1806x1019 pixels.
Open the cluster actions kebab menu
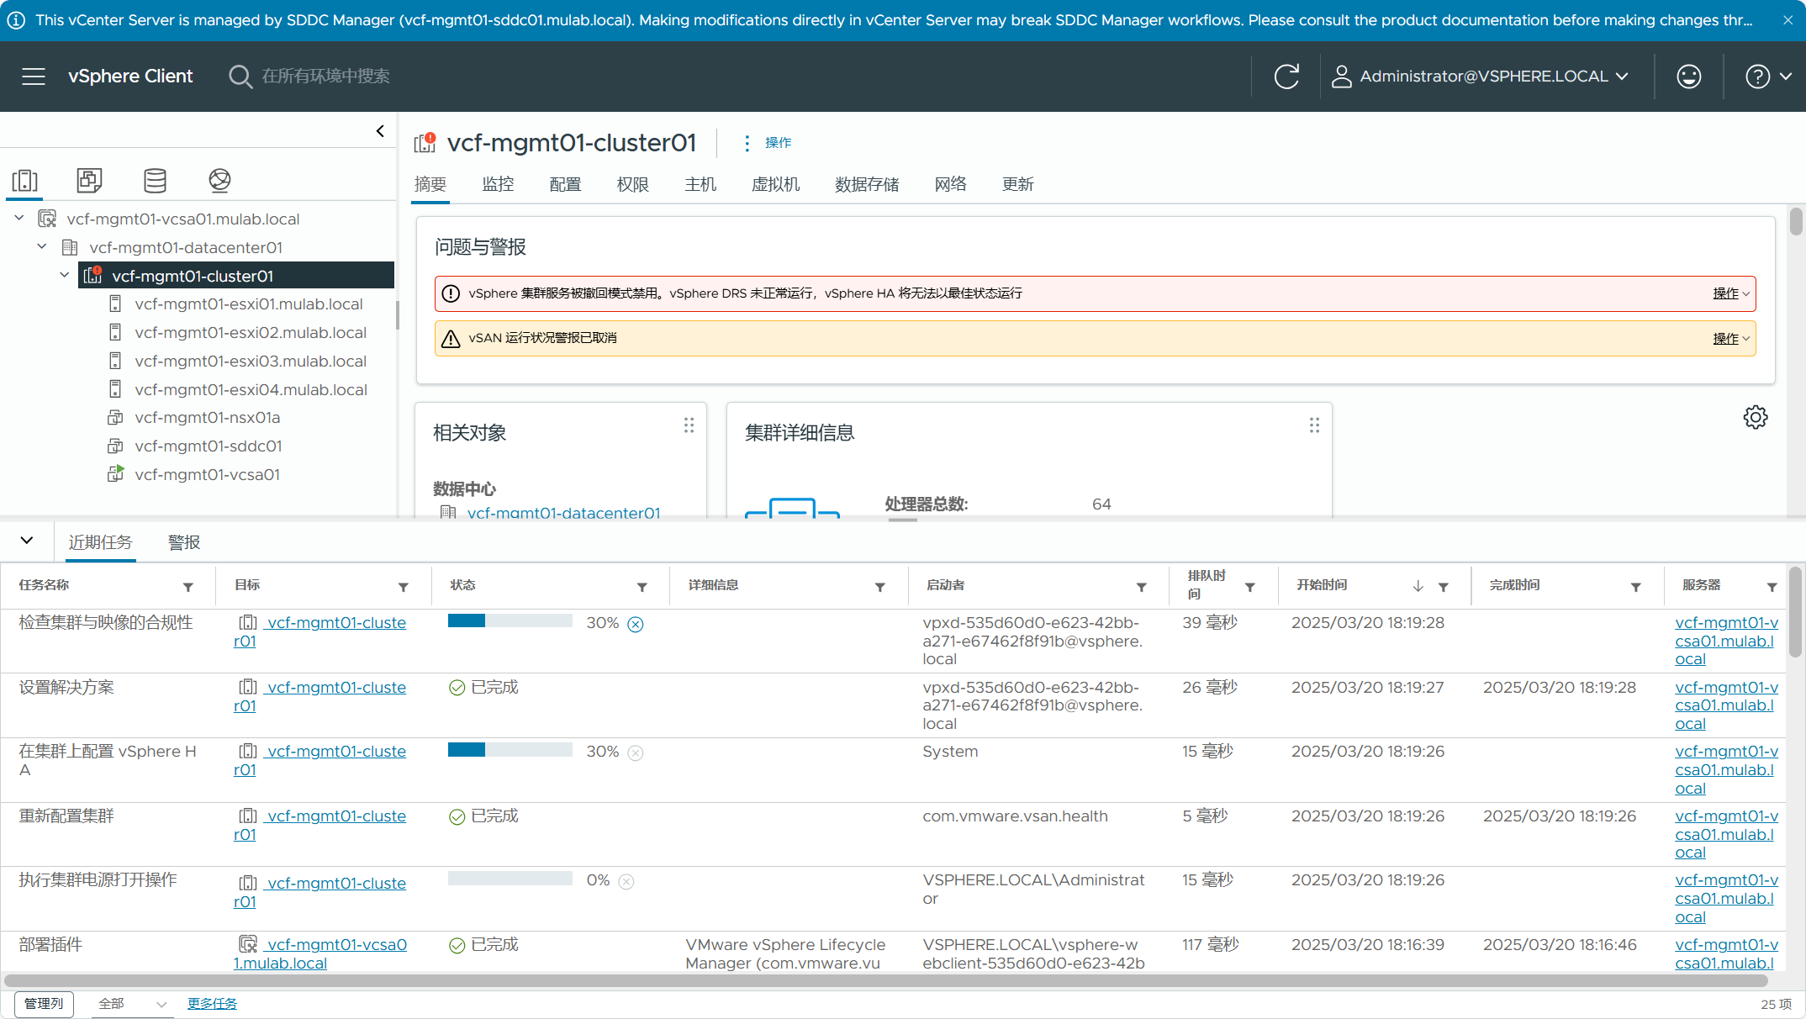coord(747,143)
